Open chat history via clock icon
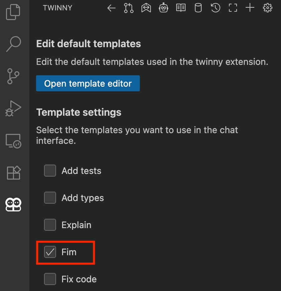 216,8
